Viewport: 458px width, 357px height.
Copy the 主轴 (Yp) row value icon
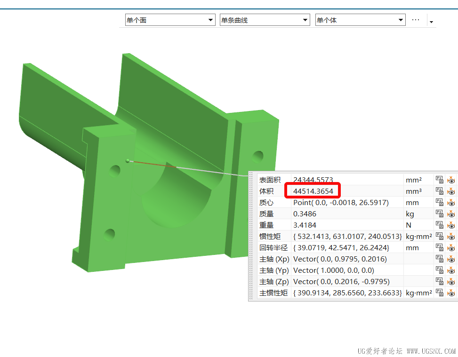click(x=439, y=270)
